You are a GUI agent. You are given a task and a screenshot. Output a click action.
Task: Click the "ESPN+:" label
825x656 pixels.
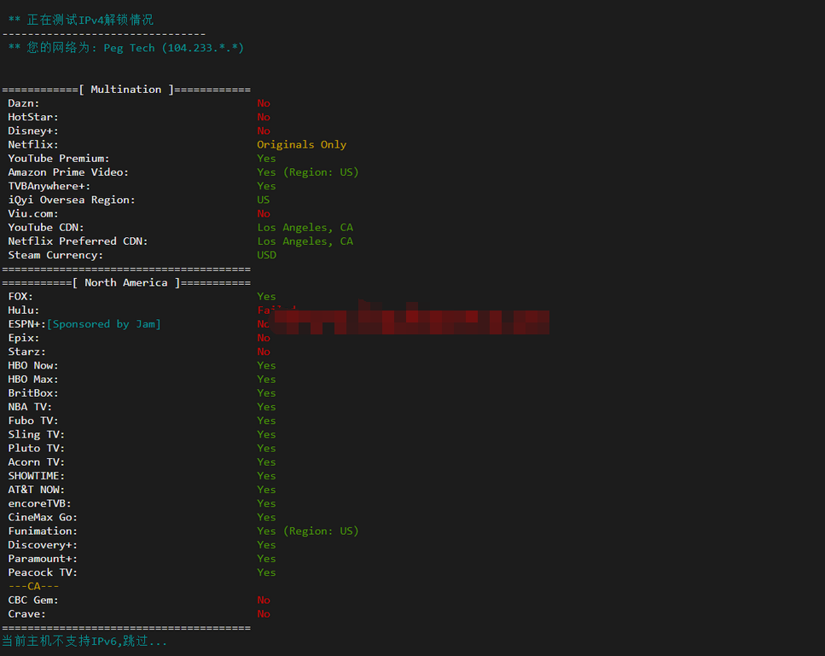pos(26,324)
